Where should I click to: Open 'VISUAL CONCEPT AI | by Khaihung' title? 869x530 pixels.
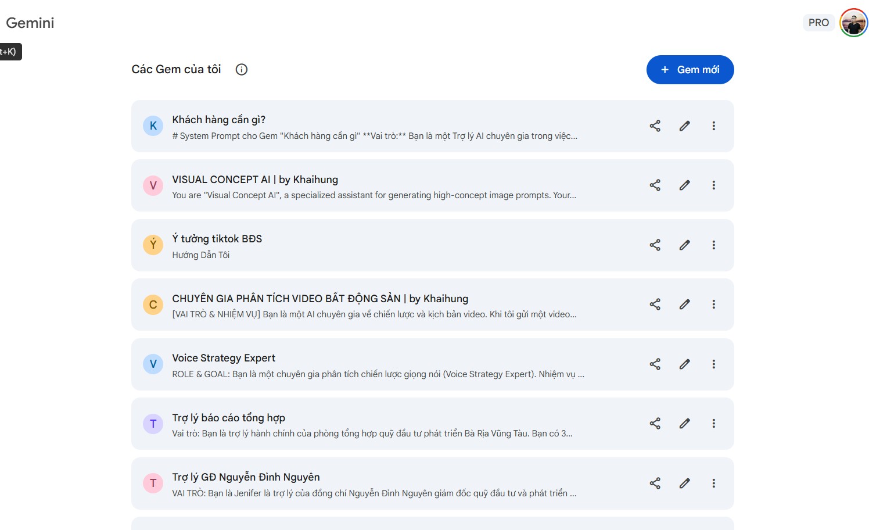(255, 180)
